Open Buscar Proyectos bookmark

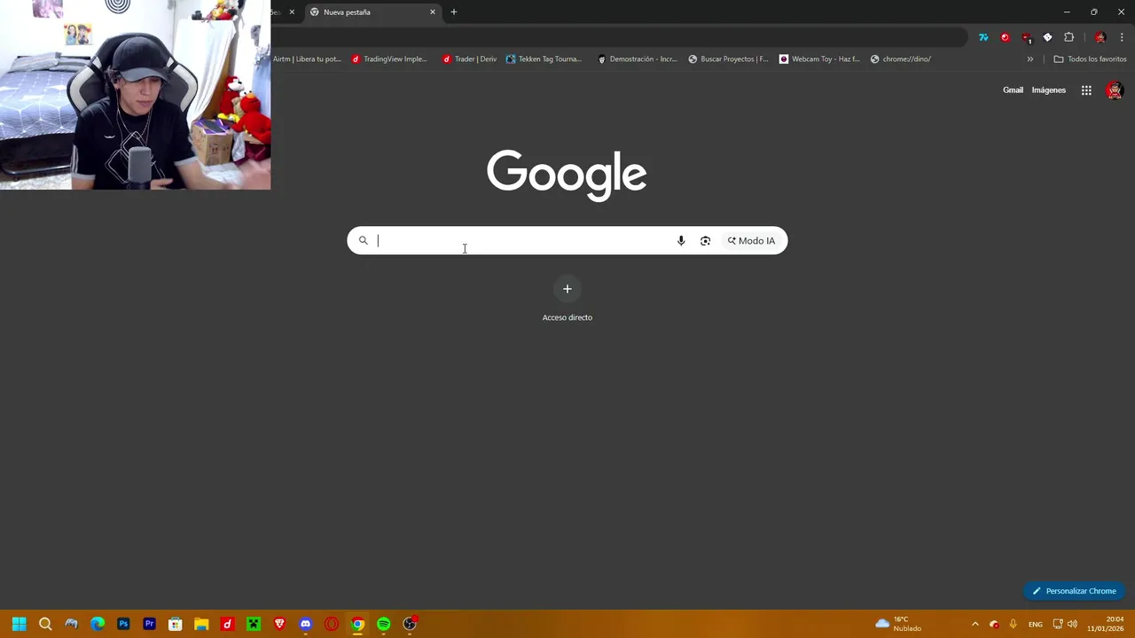point(728,59)
